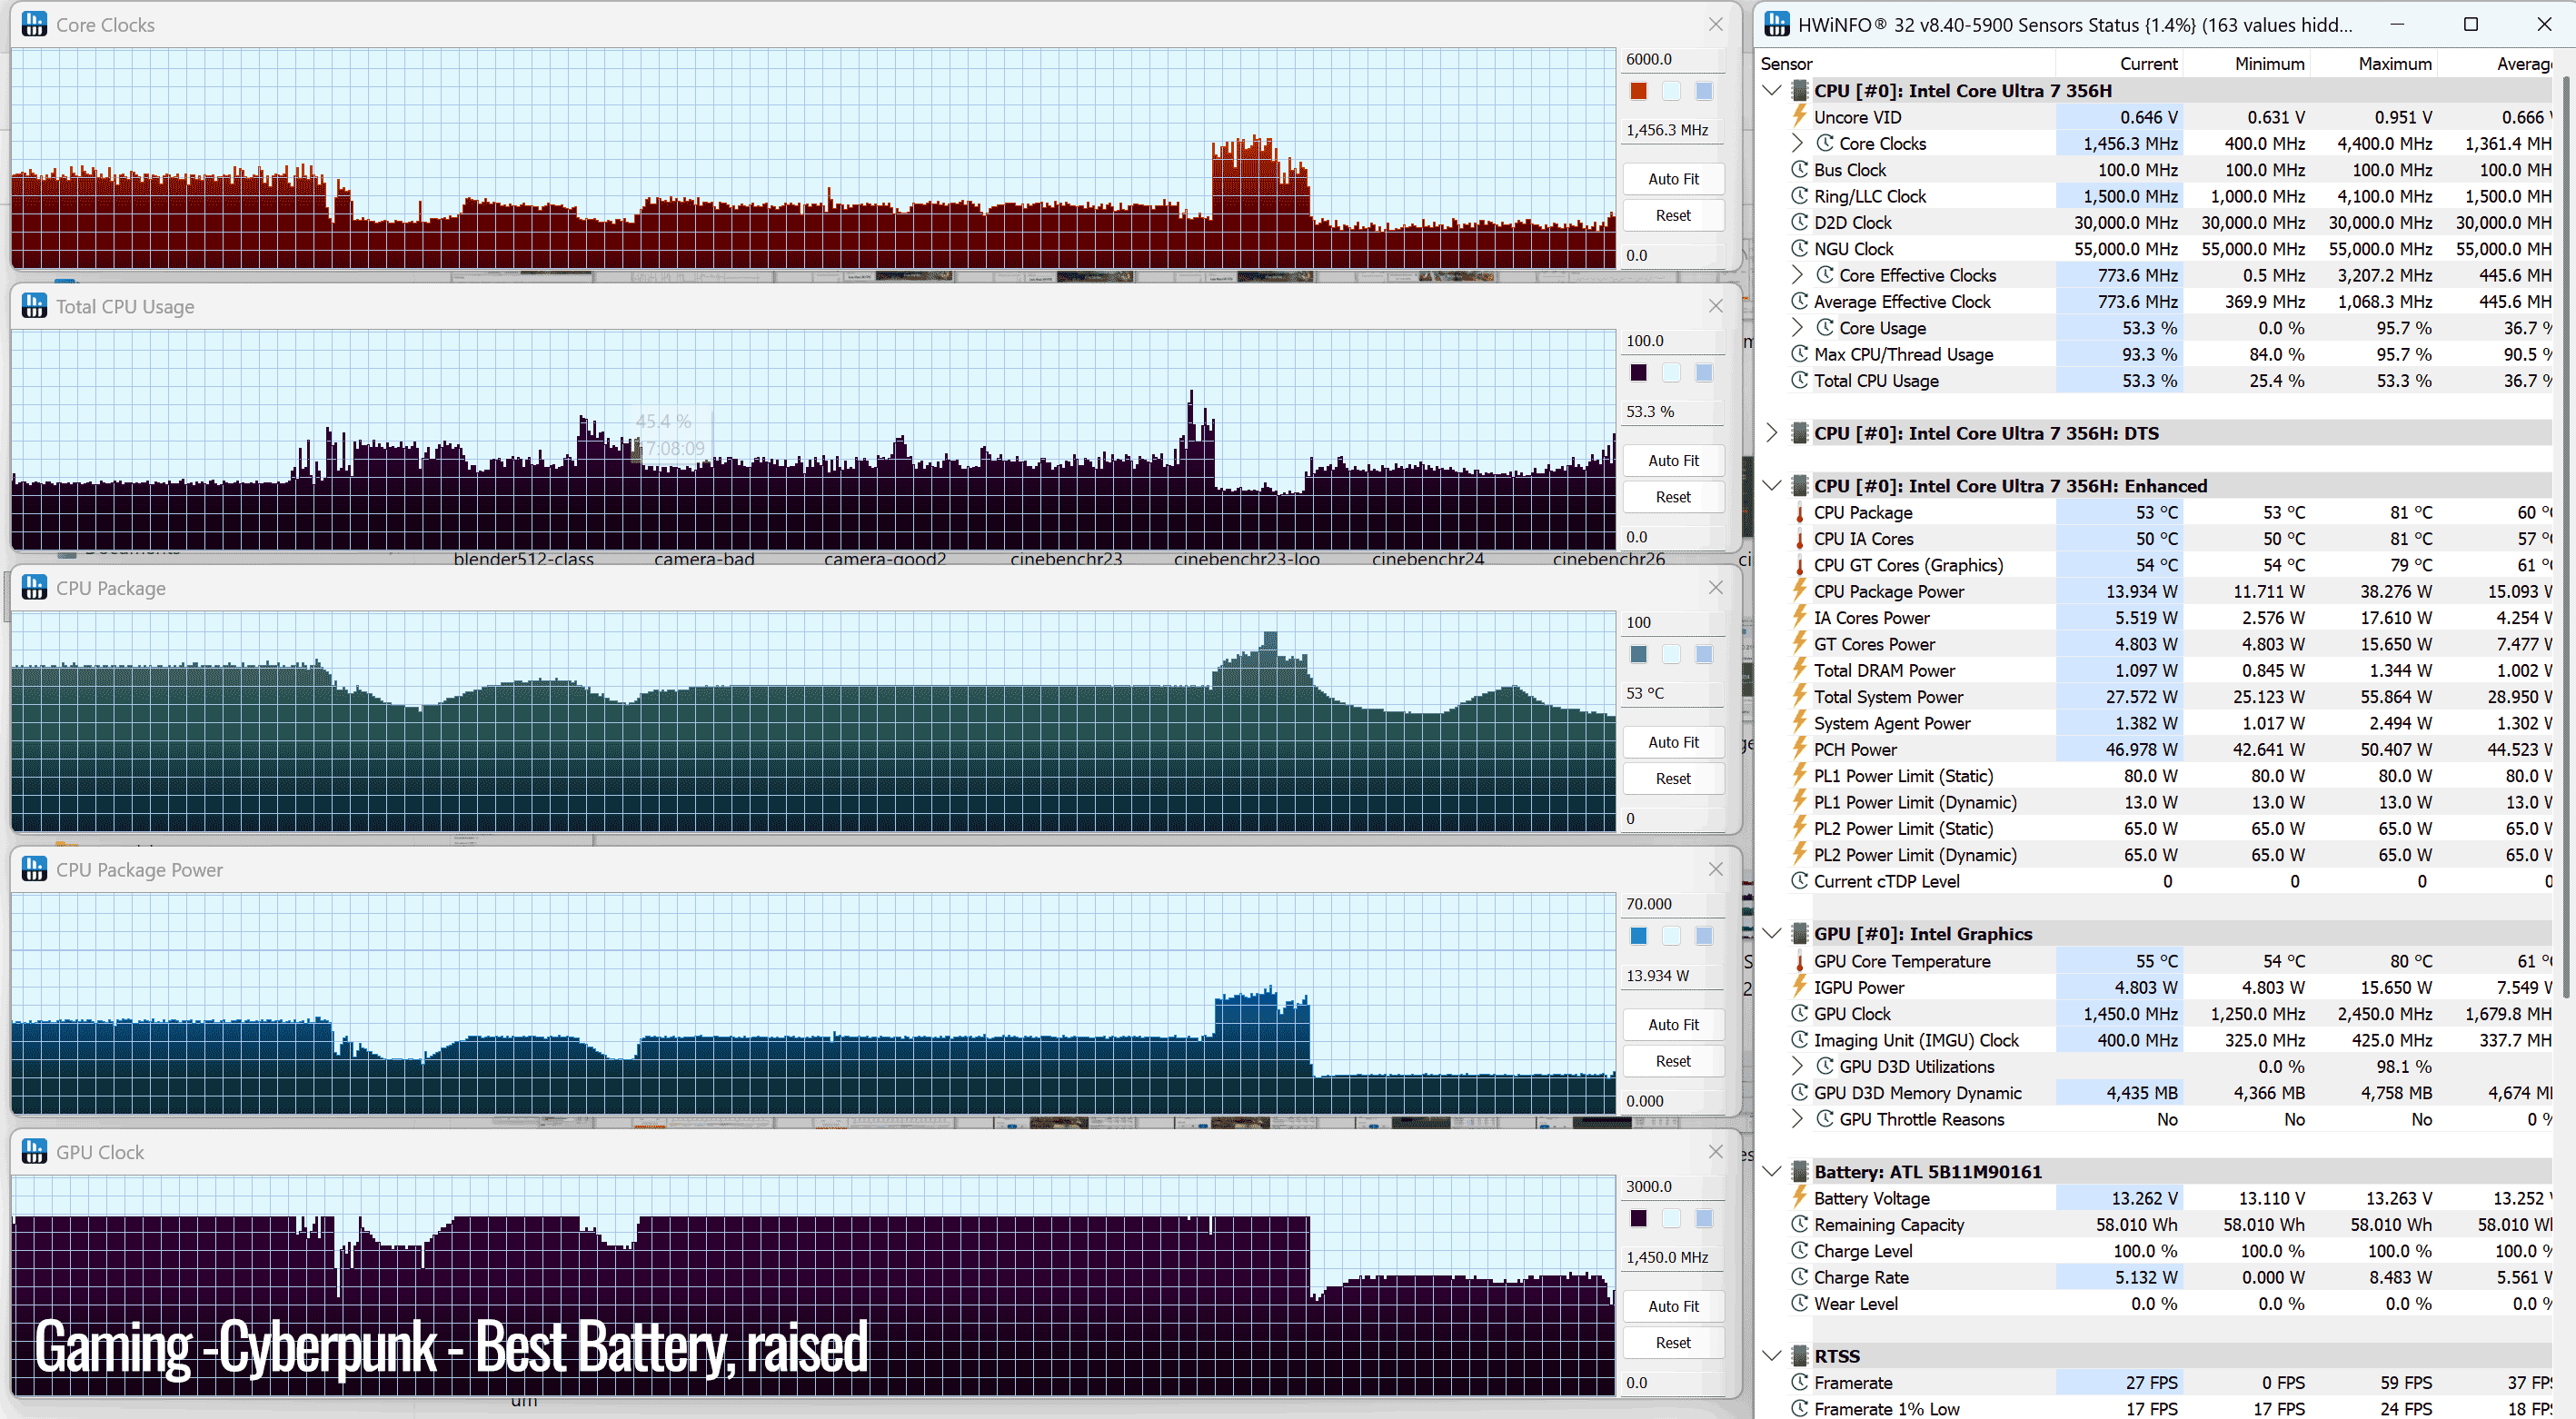Viewport: 2576px width, 1419px height.
Task: Click the lightning icon next to Battery Voltage
Action: [1800, 1198]
